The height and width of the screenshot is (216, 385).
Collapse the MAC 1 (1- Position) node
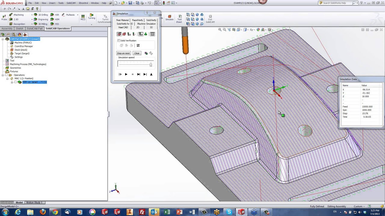tap(7, 79)
